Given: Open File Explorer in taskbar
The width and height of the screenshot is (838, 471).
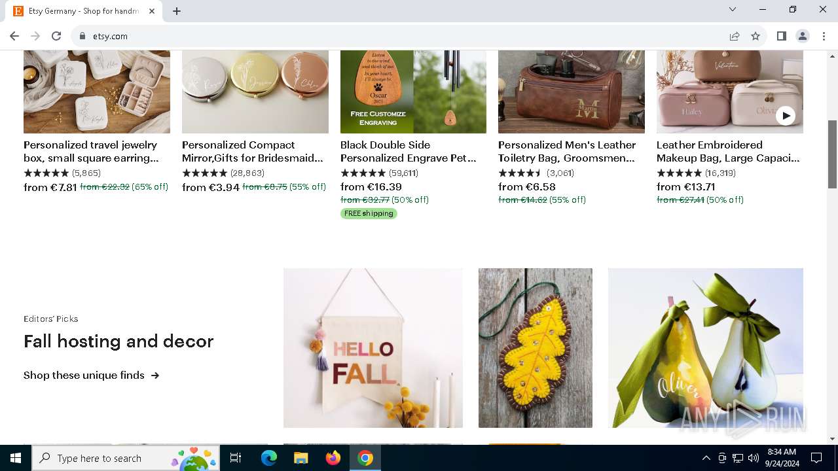Looking at the screenshot, I should pyautogui.click(x=301, y=458).
